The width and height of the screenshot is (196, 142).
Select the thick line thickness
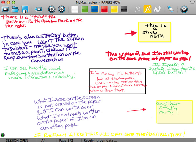157,10
